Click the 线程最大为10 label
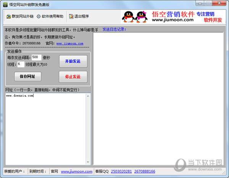 coord(36,65)
